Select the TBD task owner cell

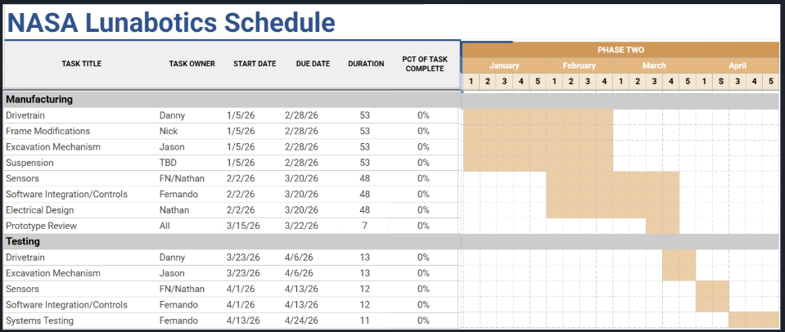(169, 163)
